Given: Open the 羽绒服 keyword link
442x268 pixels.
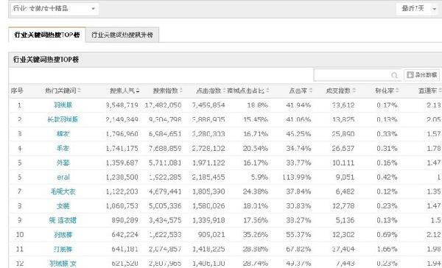Looking at the screenshot, I should pos(63,105).
